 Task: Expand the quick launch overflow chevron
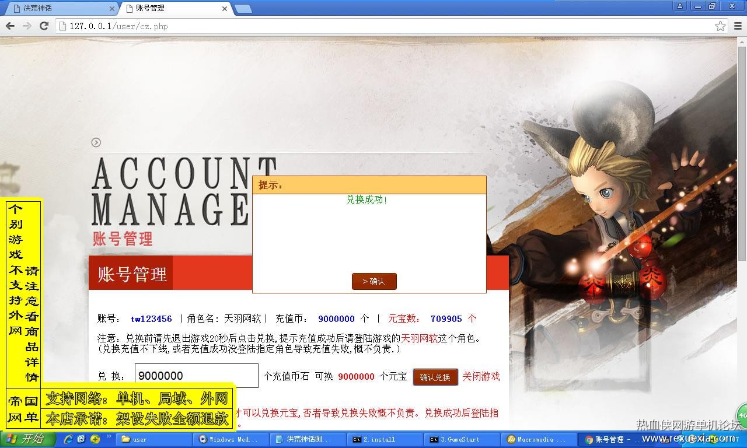pyautogui.click(x=109, y=437)
